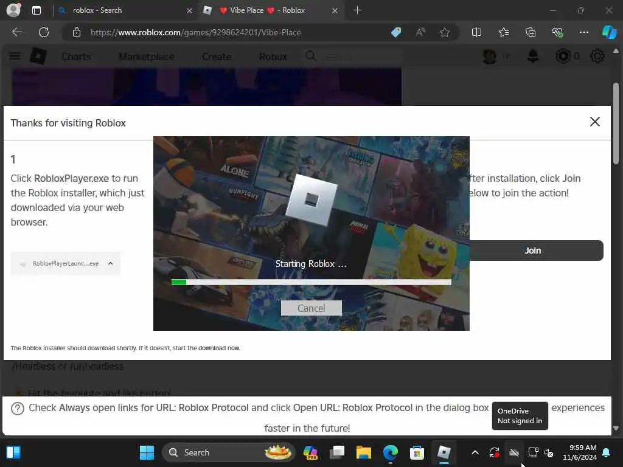Open Edge Settings and more menu
Image resolution: width=623 pixels, height=467 pixels.
click(x=583, y=32)
